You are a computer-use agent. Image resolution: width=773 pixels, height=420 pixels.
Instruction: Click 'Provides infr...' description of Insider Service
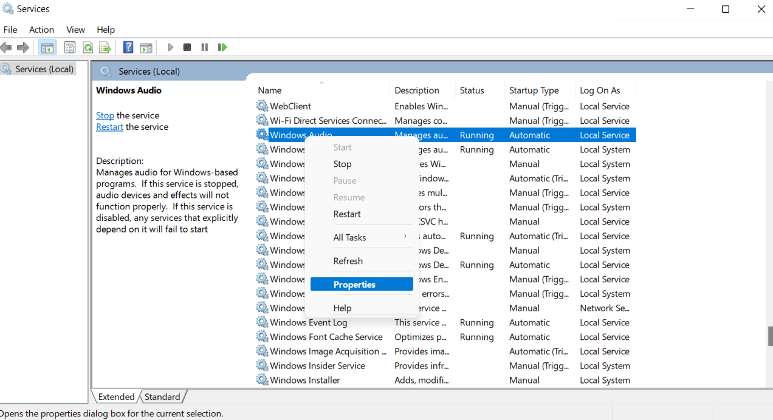click(422, 366)
